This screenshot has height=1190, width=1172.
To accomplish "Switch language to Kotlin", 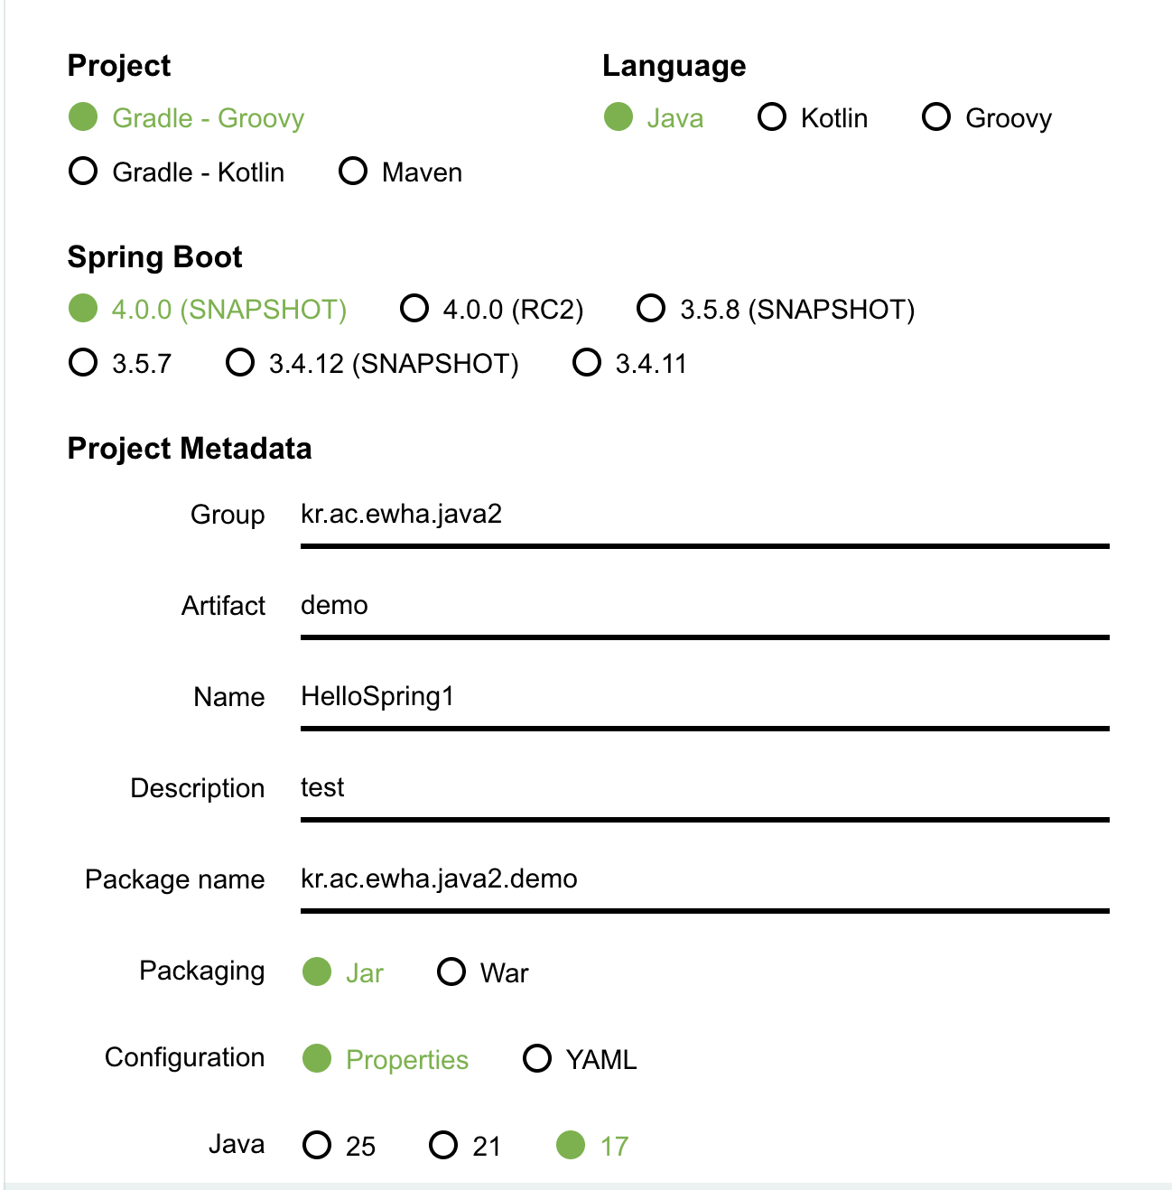I will (772, 117).
